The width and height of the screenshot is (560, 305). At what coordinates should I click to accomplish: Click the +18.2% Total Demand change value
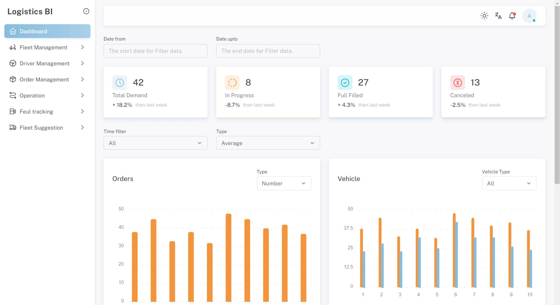click(x=122, y=105)
